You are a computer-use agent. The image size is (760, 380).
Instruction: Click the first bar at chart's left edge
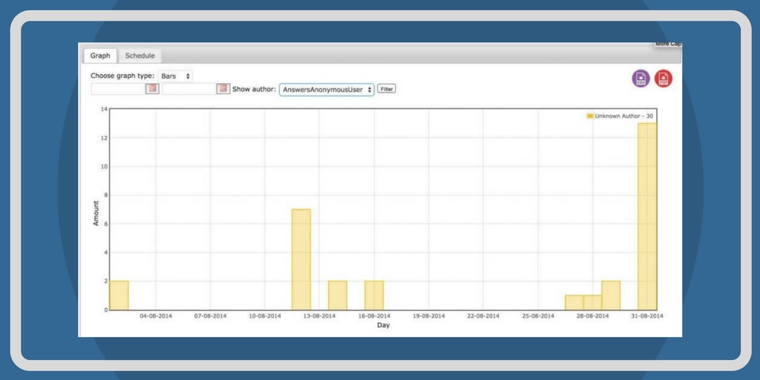tap(119, 295)
